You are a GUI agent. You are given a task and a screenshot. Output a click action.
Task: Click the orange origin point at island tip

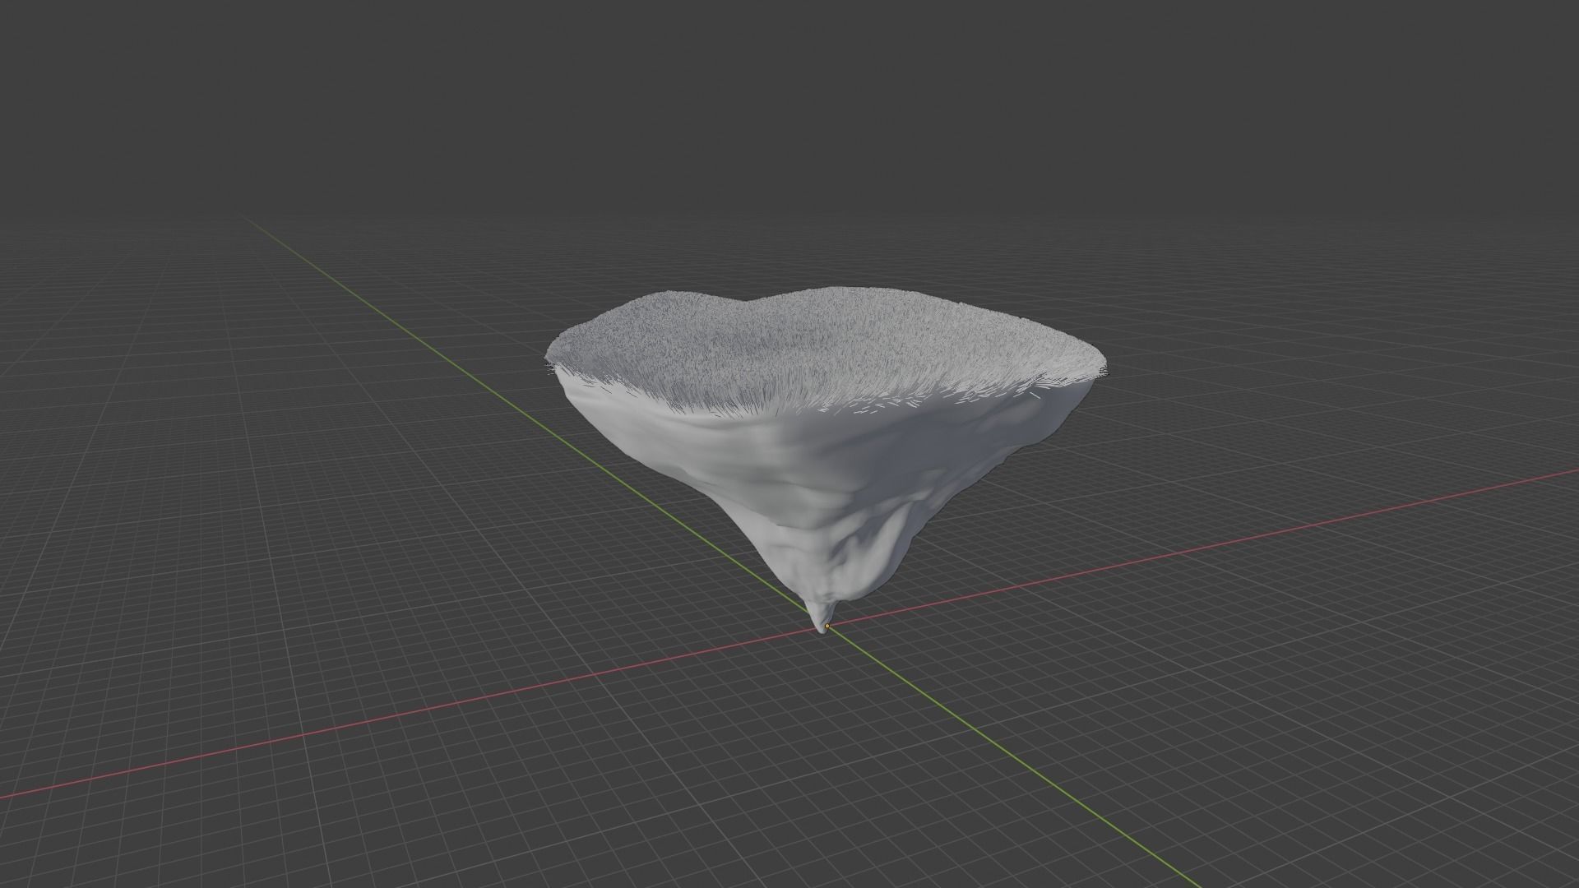click(x=827, y=626)
